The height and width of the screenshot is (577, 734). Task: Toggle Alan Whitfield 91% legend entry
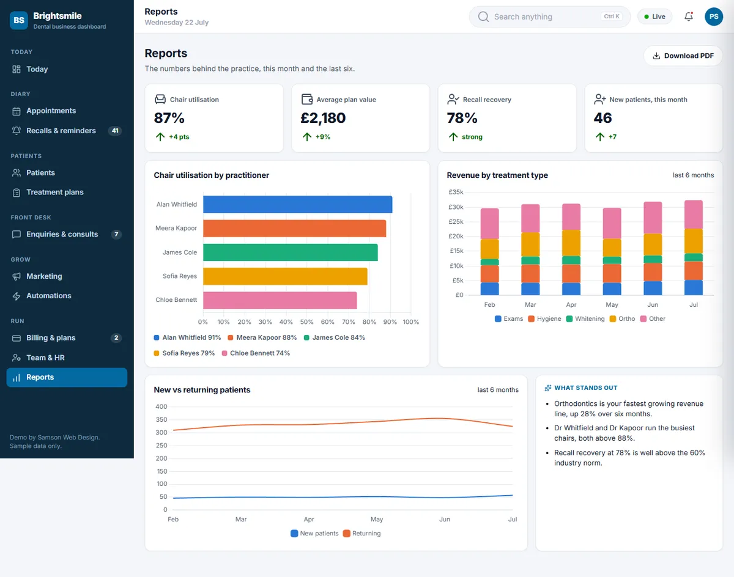coord(187,337)
